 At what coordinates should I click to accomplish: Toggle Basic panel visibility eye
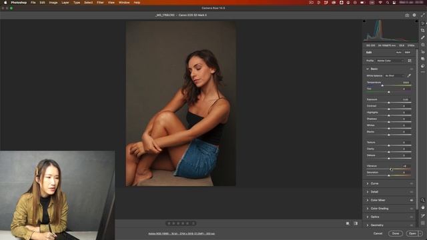[x=412, y=69]
